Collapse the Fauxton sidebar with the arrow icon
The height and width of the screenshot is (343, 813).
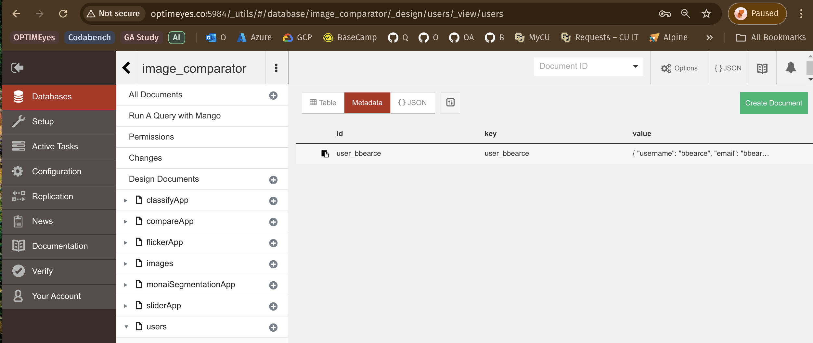pos(18,68)
